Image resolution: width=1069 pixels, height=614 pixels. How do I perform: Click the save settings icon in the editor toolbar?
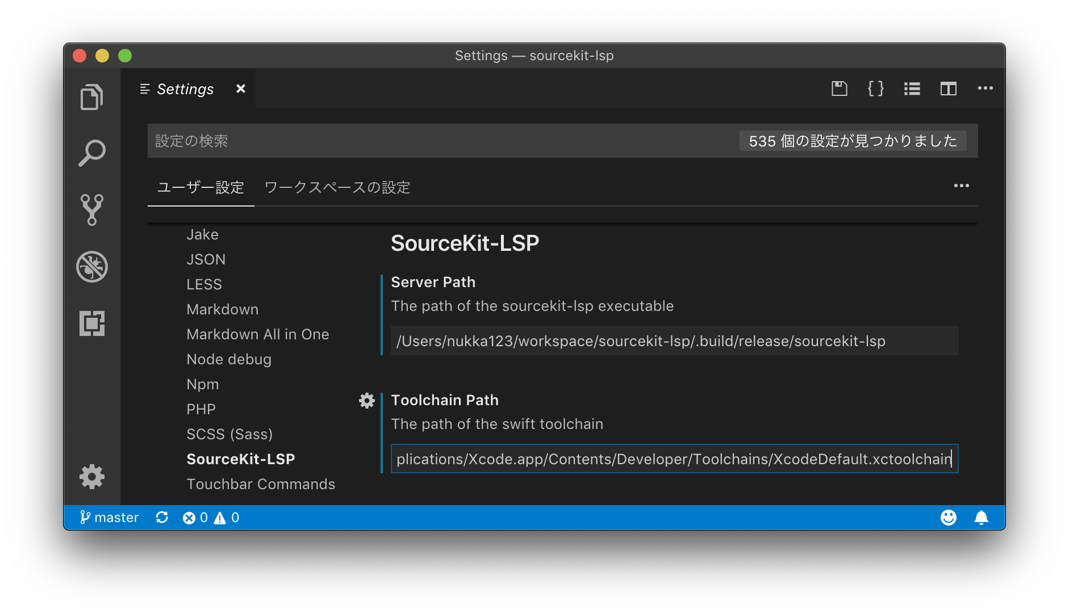click(x=839, y=89)
